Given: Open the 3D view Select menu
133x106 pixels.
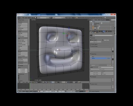Looking at the screenshot, I should (27, 82).
